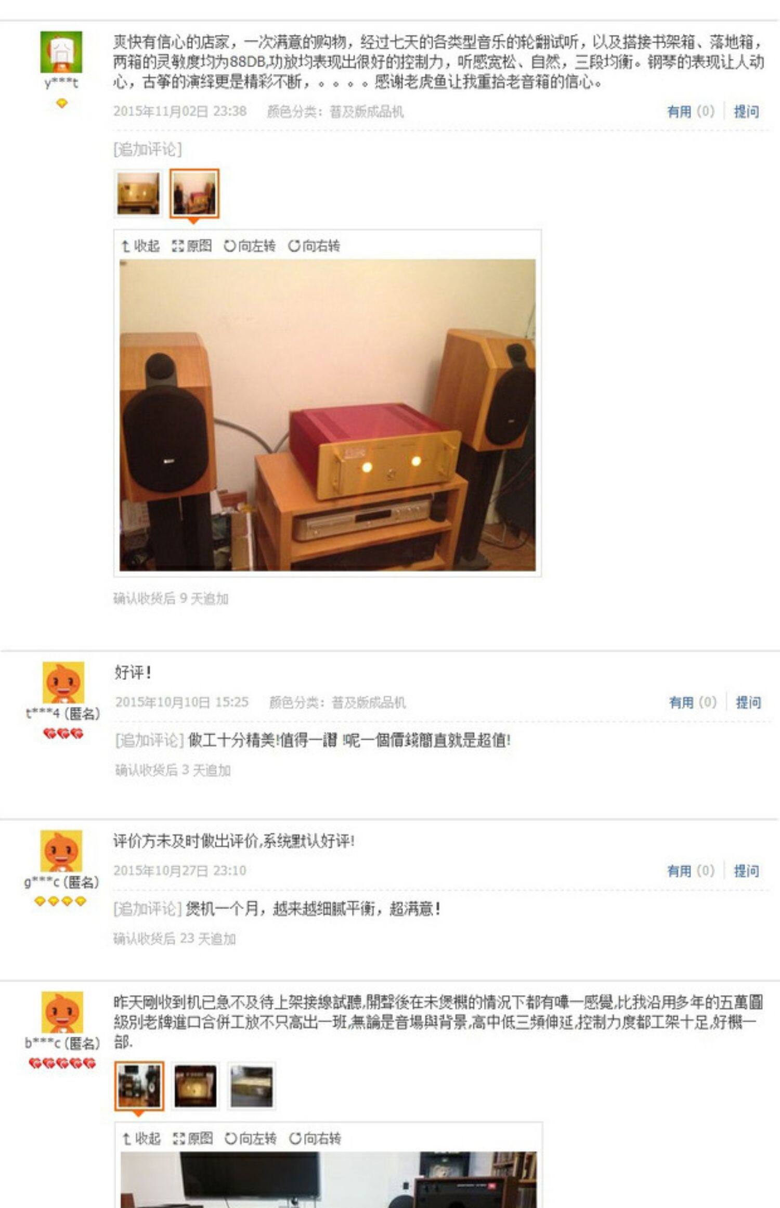Image resolution: width=780 pixels, height=1208 pixels.
Task: Mark y***t review as 有用
Action: (x=691, y=111)
